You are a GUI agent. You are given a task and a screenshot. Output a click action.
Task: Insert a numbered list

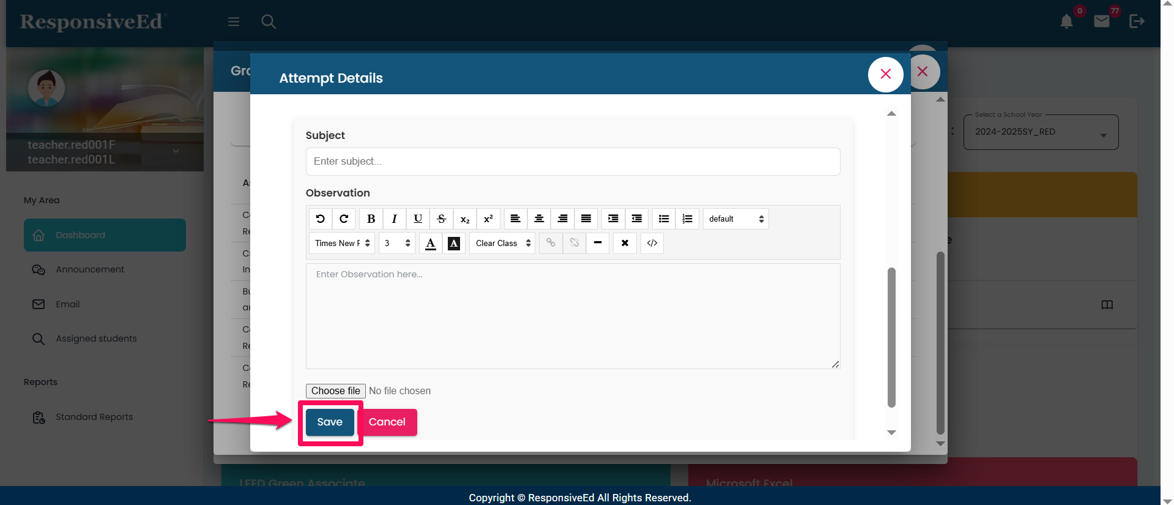click(688, 219)
